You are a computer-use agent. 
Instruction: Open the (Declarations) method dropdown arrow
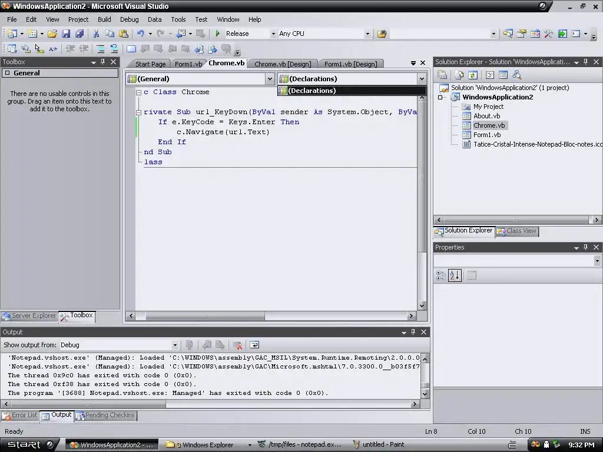(422, 79)
